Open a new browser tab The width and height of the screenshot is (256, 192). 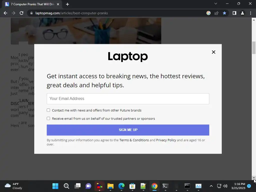coord(67,4)
